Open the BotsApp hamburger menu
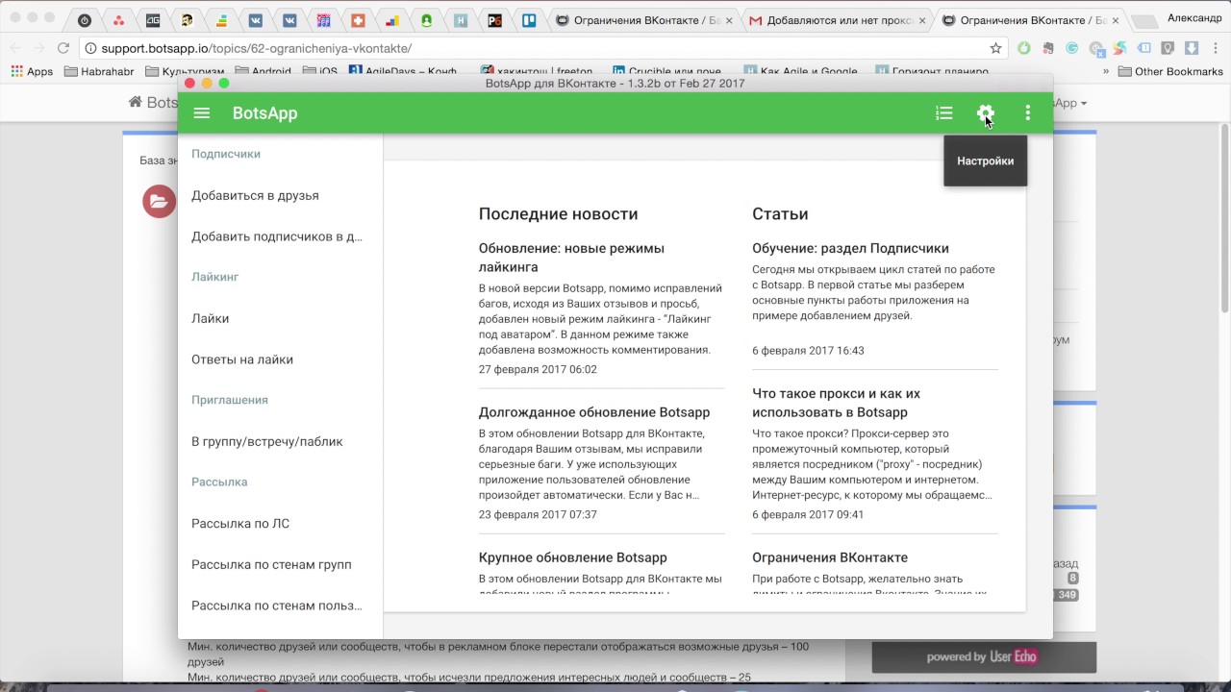The image size is (1231, 692). pos(202,113)
